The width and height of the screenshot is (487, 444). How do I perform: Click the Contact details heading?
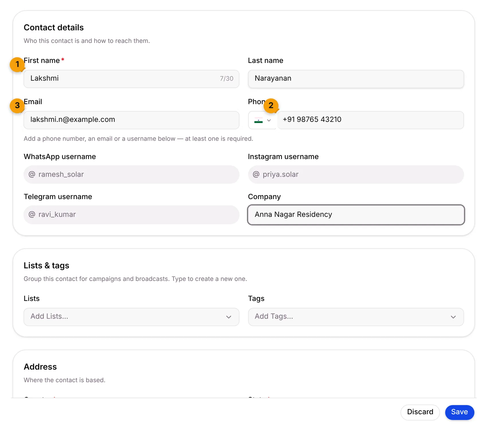(54, 27)
